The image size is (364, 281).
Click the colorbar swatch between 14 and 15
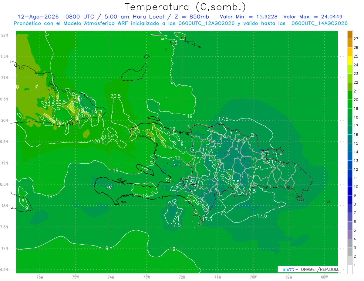pyautogui.click(x=350, y=148)
